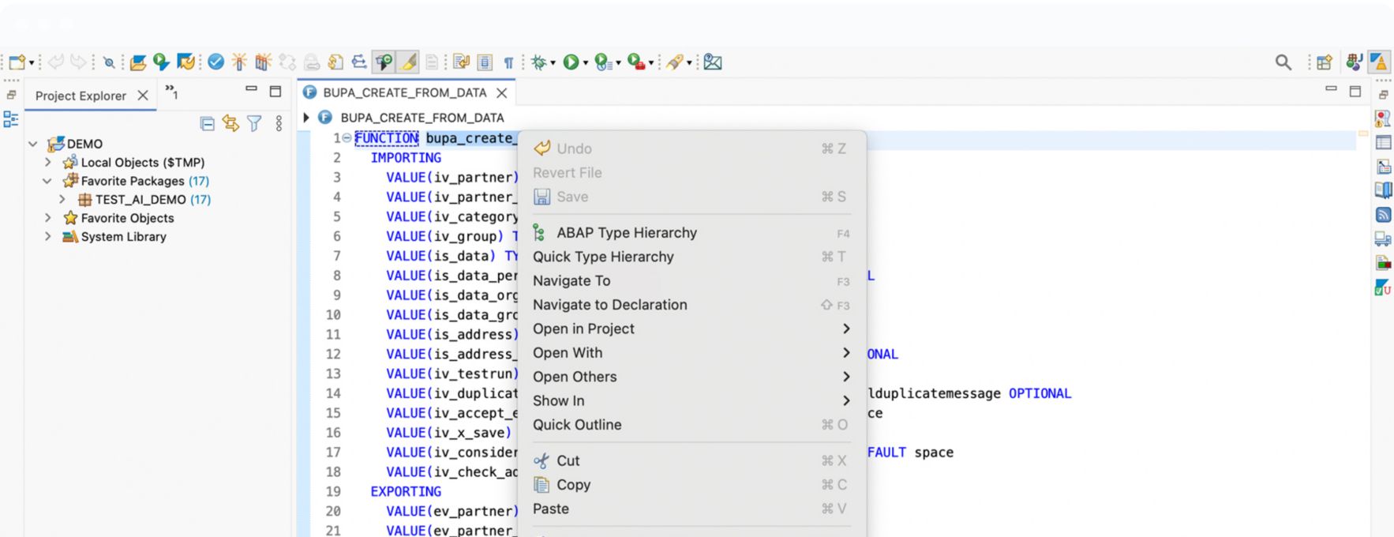
Task: Collapse the Favorite Packages tree node
Action: 47,181
